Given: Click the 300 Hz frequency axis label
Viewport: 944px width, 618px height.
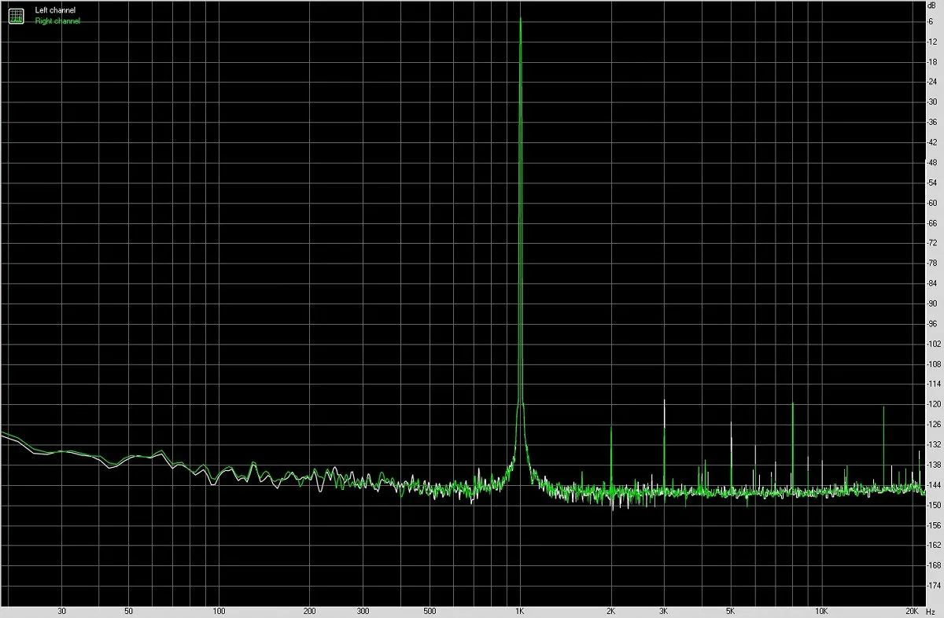Looking at the screenshot, I should point(363,611).
